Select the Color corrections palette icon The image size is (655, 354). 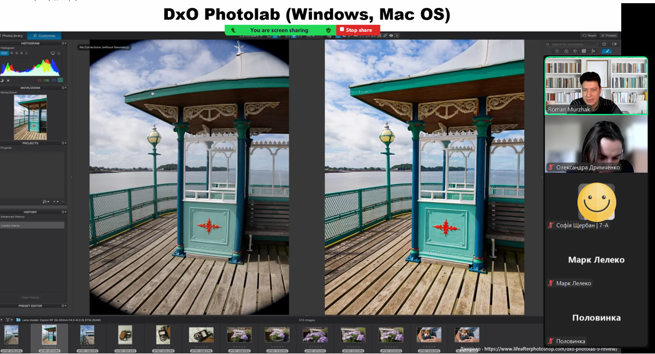tap(566, 51)
